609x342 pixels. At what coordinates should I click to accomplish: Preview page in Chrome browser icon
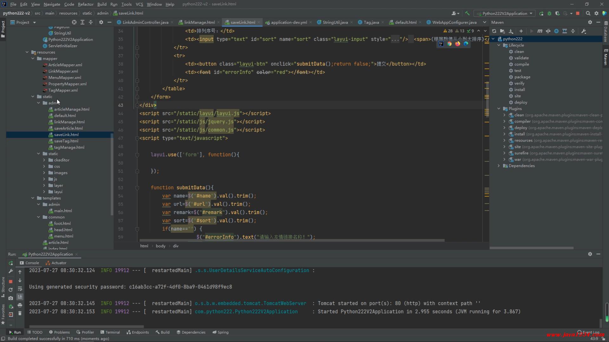click(x=449, y=44)
